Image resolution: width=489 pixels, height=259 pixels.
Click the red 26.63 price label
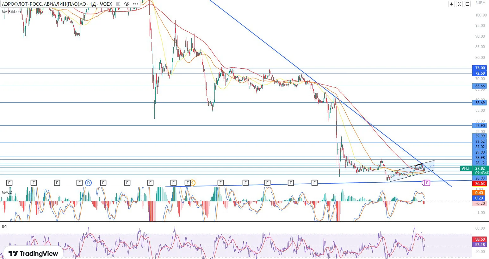pyautogui.click(x=480, y=184)
